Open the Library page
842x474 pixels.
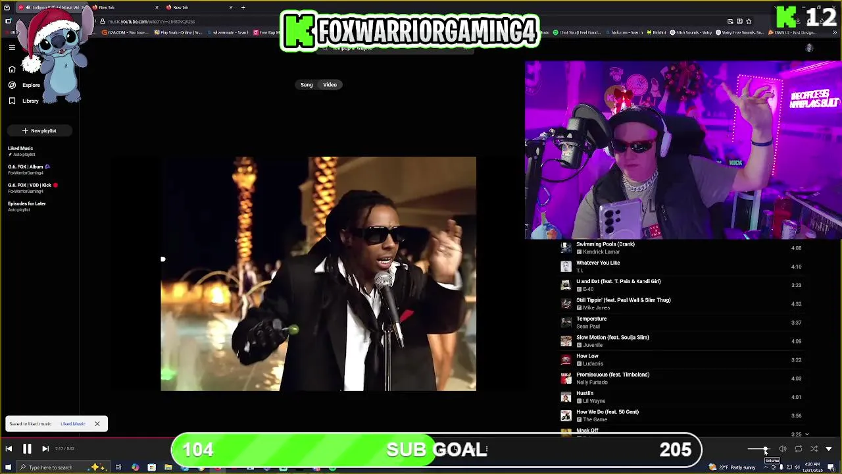pyautogui.click(x=24, y=101)
